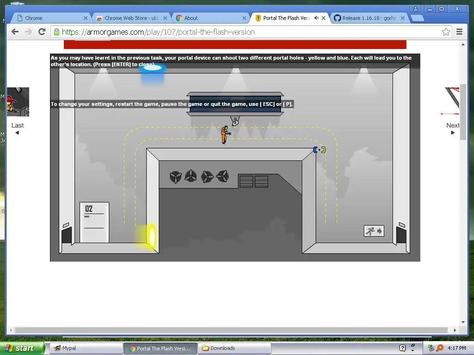
Task: Click the orange magnifier tray icon
Action: [440, 348]
